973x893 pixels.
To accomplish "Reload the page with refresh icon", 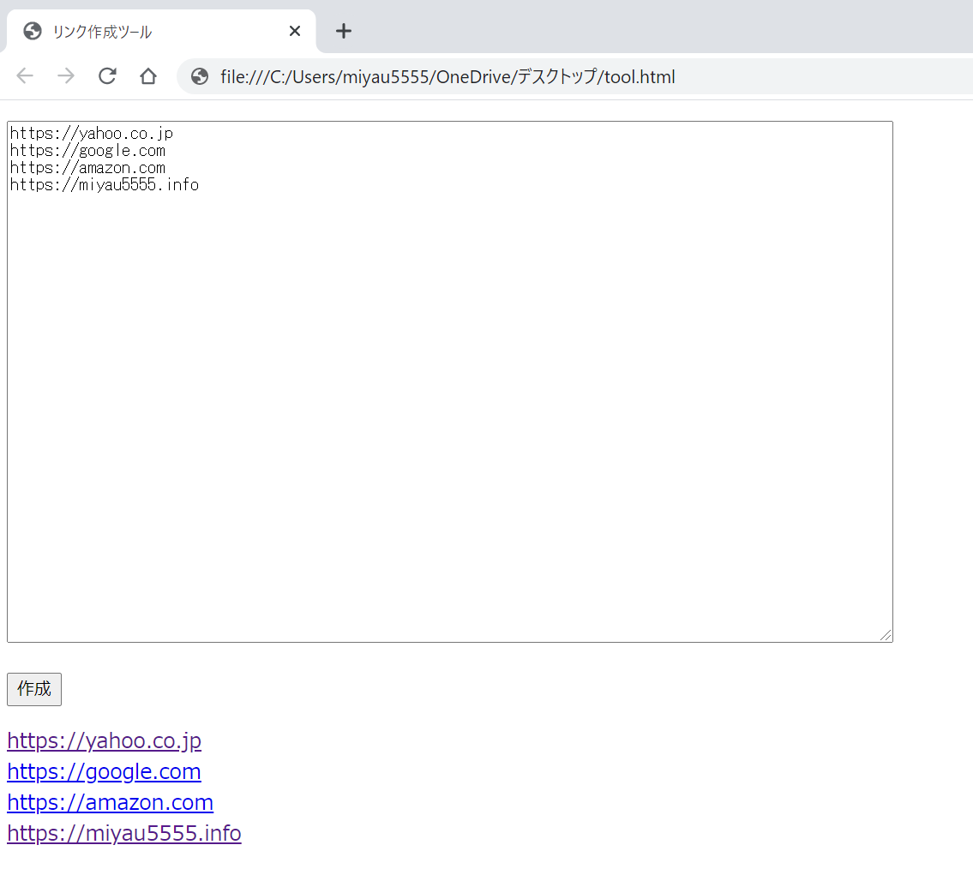I will [x=107, y=76].
